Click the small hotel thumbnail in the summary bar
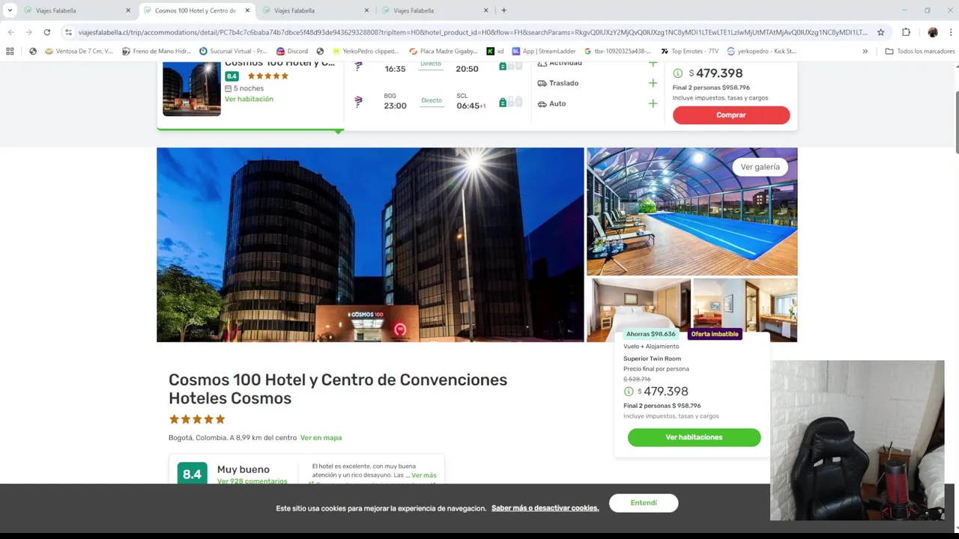 point(192,88)
